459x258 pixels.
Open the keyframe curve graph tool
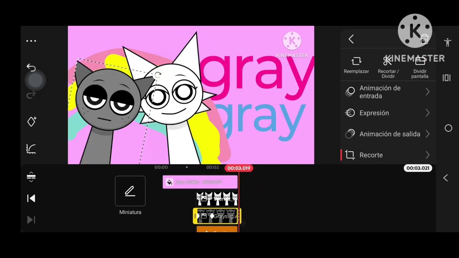tap(31, 149)
